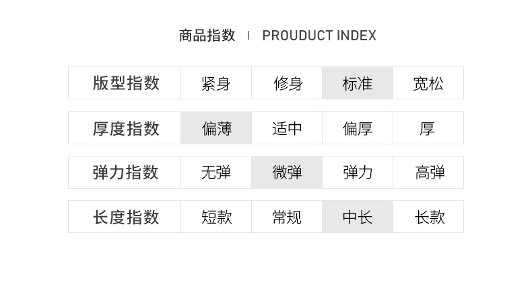532x282 pixels.
Task: Pick the 宽松 fit option
Action: pos(428,83)
